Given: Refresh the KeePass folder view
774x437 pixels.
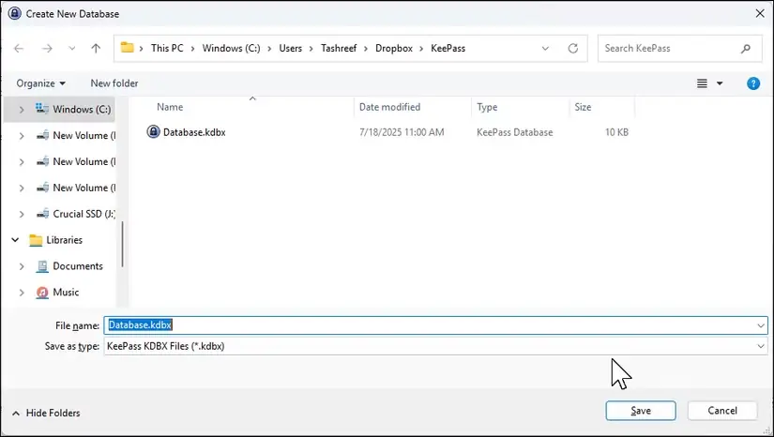Looking at the screenshot, I should (572, 49).
